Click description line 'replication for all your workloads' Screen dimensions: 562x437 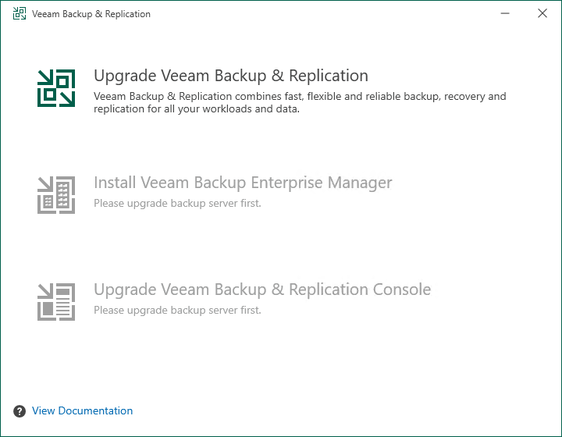[197, 109]
